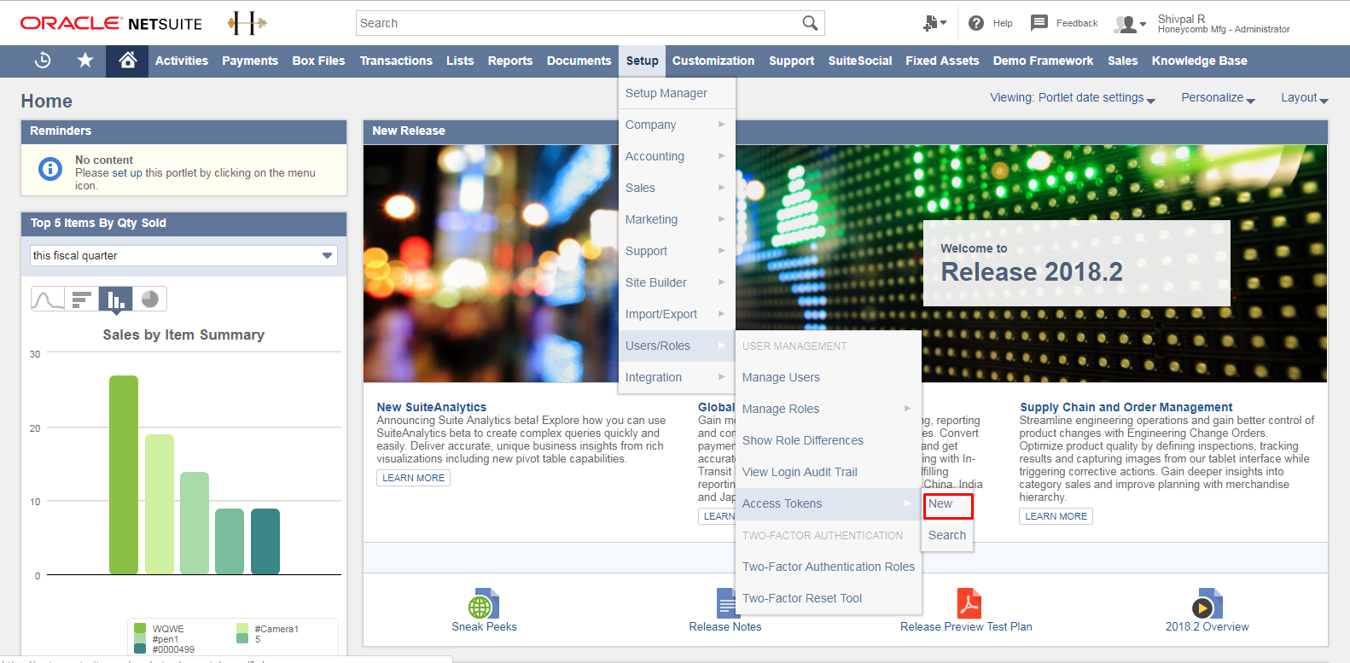Open the 2018.2 Overview link

click(1207, 626)
